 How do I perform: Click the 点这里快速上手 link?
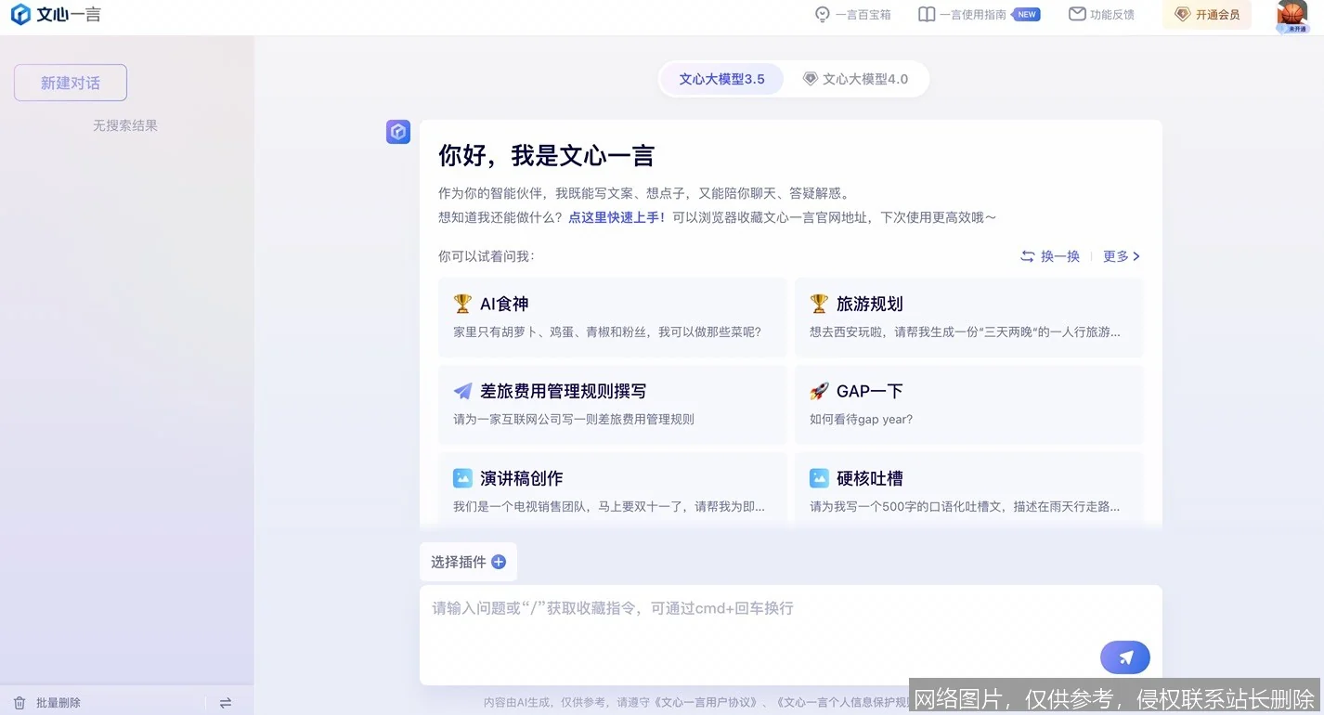[x=617, y=217]
